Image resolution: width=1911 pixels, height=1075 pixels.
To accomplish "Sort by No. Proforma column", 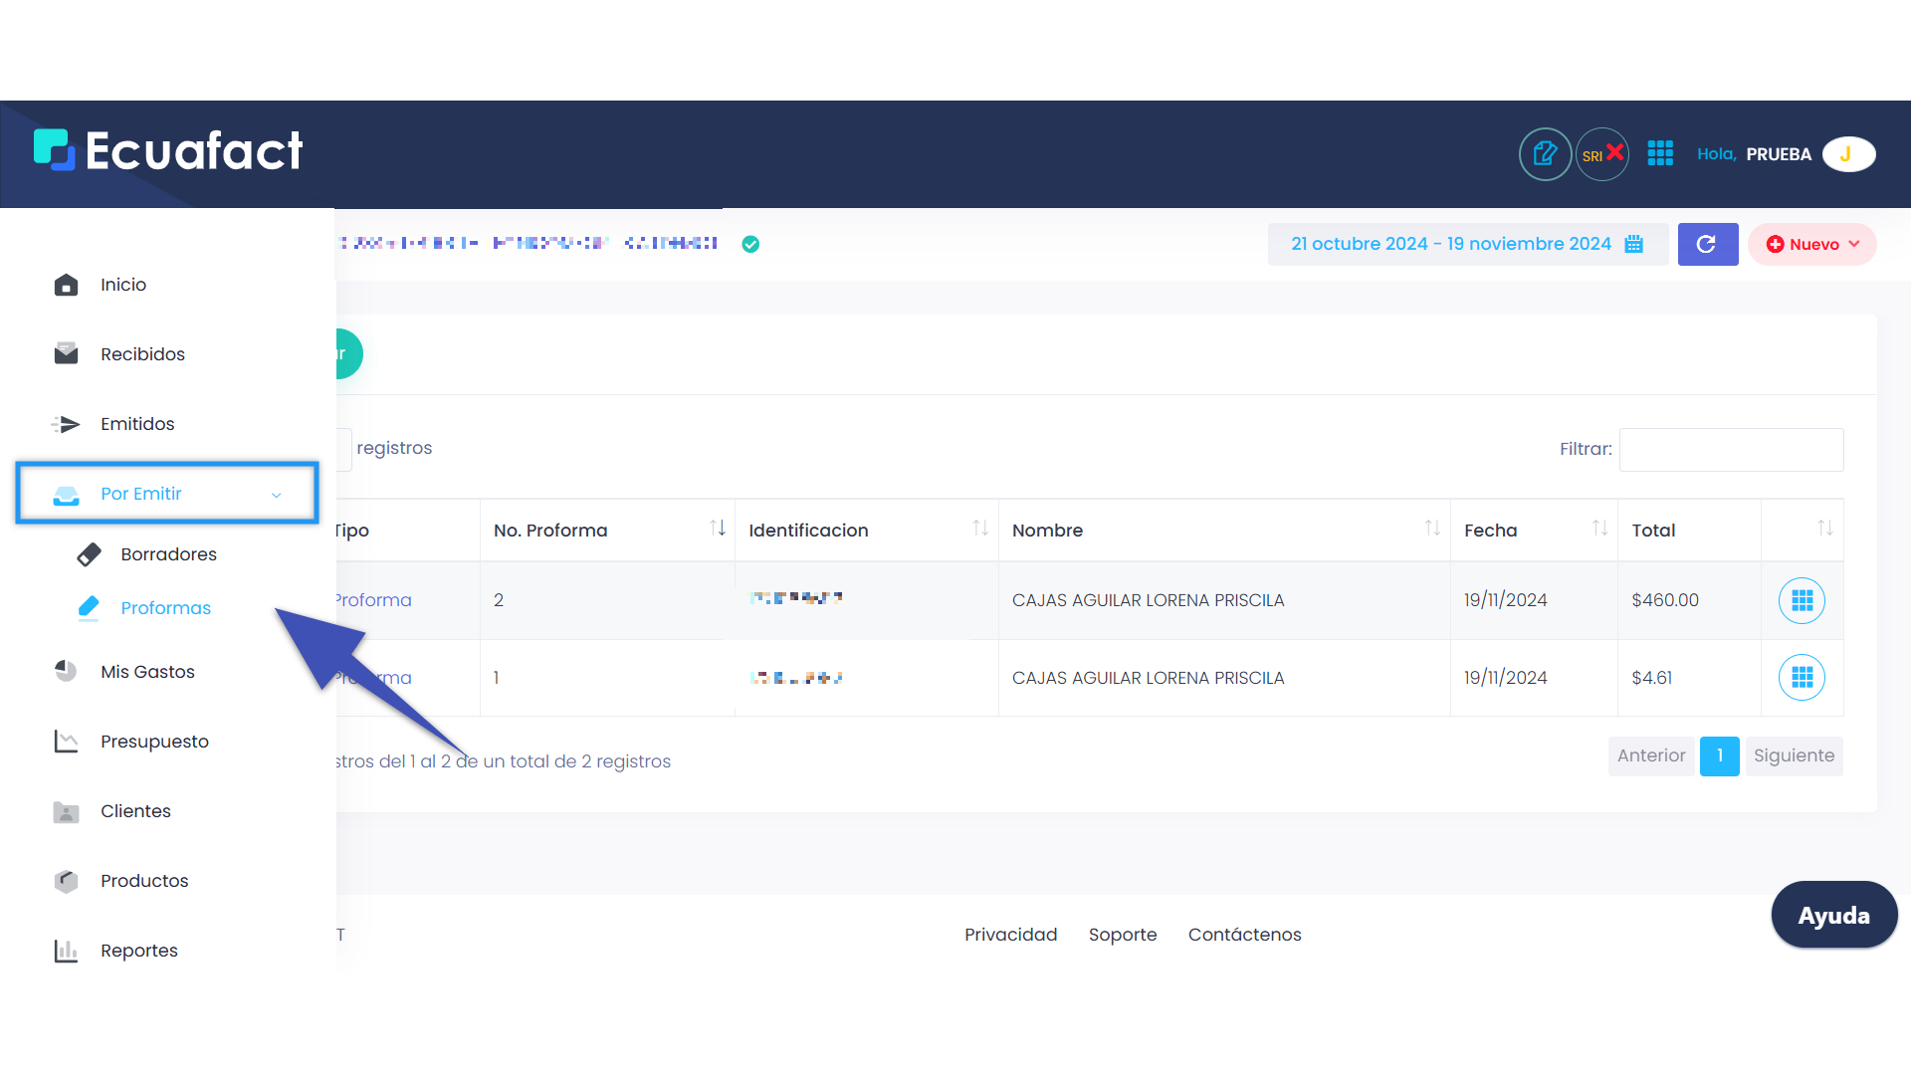I will (717, 529).
